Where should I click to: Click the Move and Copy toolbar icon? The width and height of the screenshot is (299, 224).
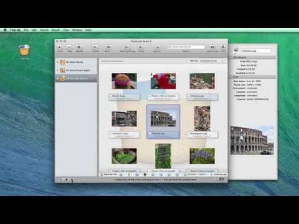127,47
